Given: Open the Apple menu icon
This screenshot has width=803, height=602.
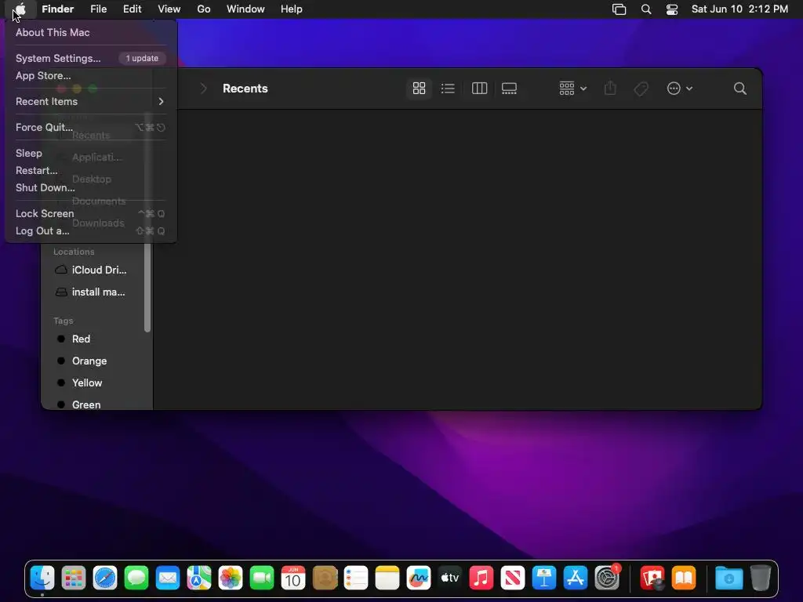Looking at the screenshot, I should [20, 9].
